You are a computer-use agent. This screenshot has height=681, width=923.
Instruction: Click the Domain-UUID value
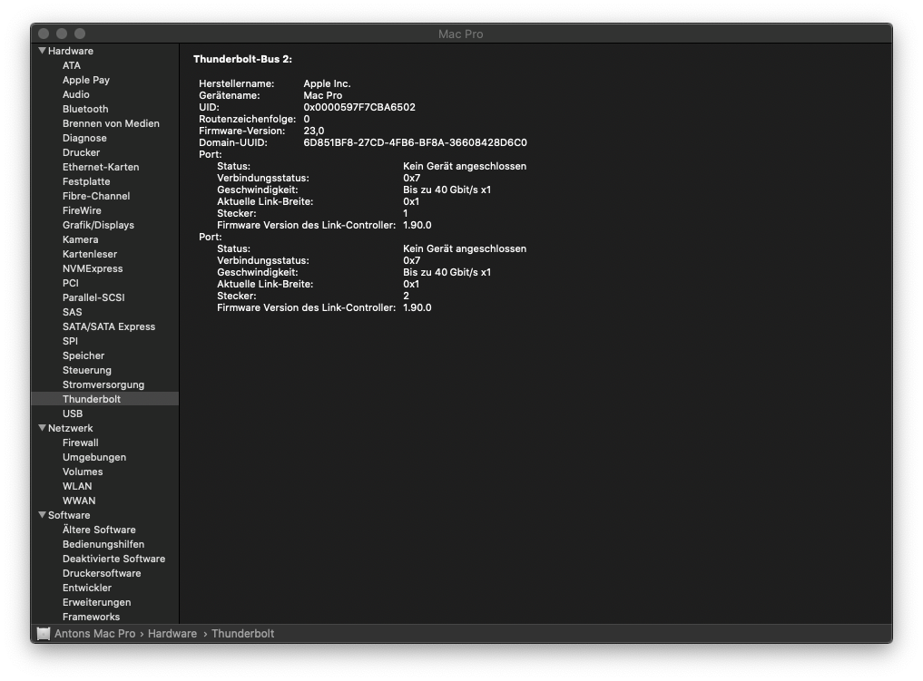point(415,142)
